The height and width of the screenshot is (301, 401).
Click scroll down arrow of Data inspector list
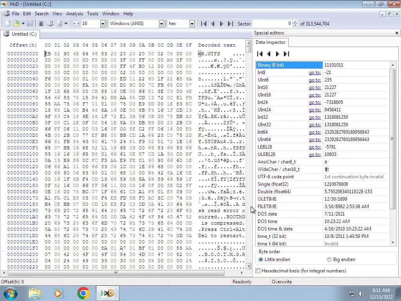[392, 243]
